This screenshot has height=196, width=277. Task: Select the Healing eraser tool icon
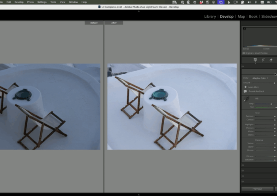coord(271,60)
